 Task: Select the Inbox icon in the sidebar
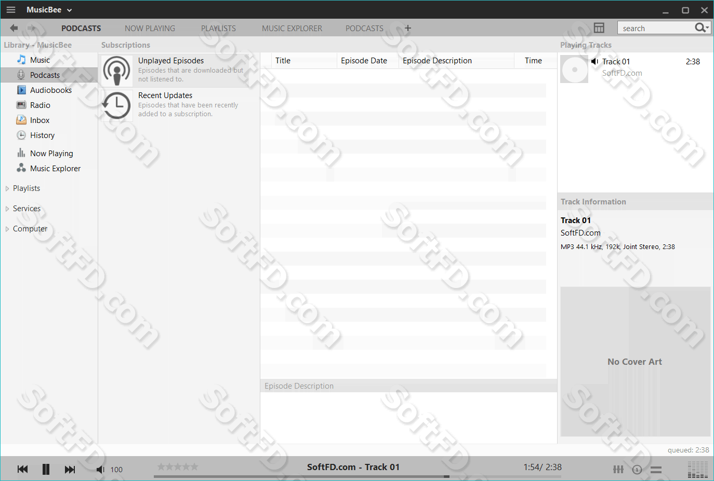point(21,120)
